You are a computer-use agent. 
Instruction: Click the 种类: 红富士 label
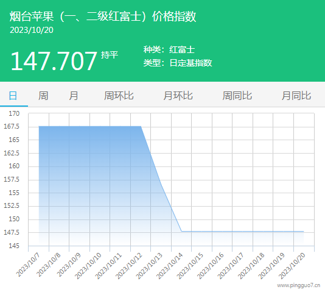[x=169, y=49]
